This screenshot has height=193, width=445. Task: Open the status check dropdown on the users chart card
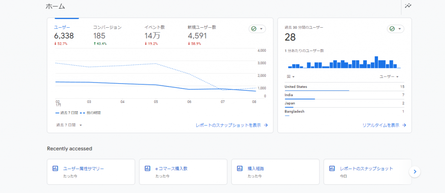[257, 29]
